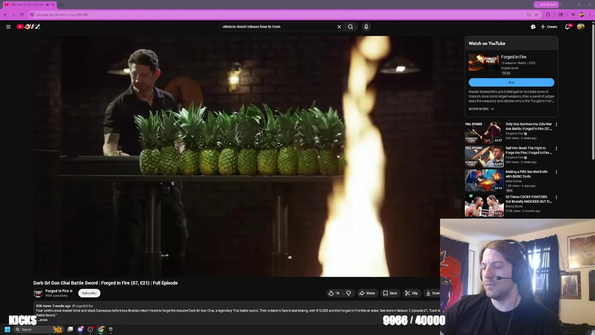Go to YouTube home via logo

(28, 27)
